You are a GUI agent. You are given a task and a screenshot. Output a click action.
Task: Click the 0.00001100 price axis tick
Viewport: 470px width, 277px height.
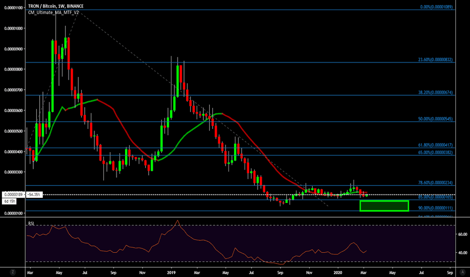(13, 8)
